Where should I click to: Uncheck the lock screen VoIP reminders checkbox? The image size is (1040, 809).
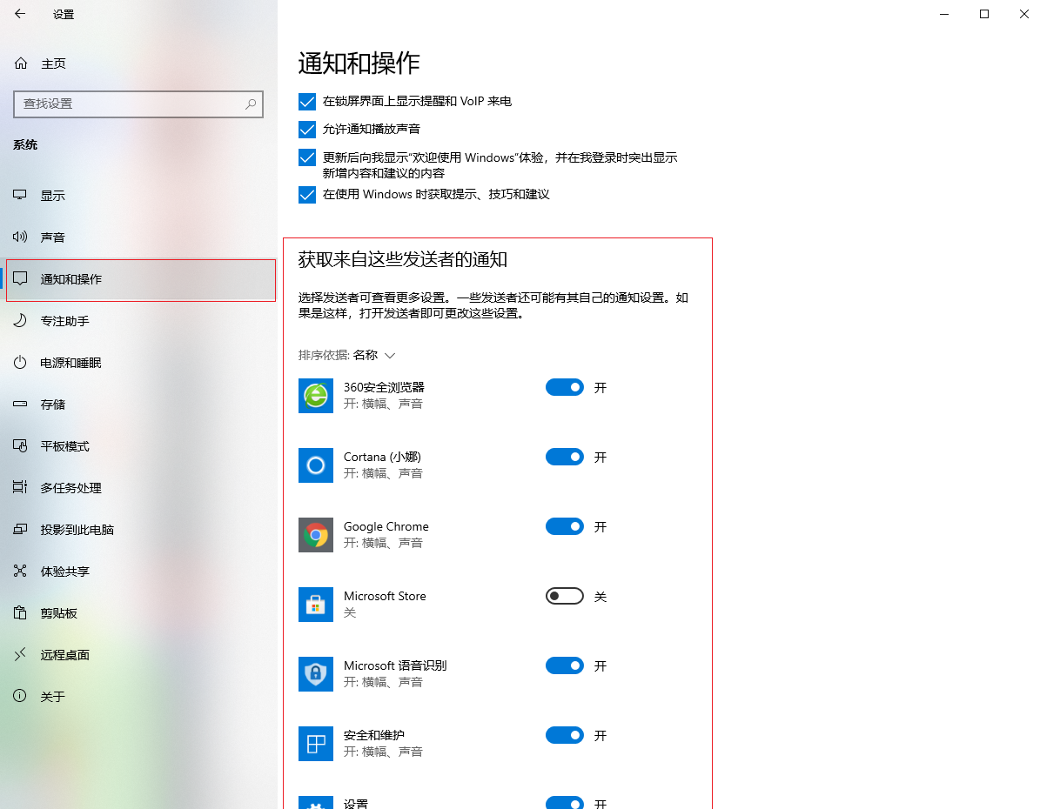click(307, 102)
